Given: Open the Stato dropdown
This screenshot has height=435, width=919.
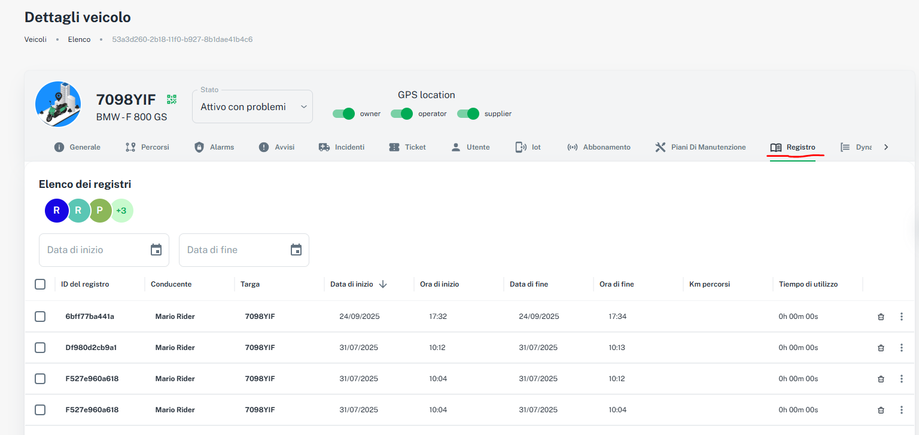Looking at the screenshot, I should tap(252, 107).
